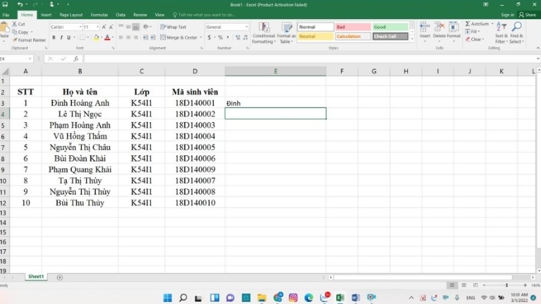Click the AutoSum sigma button
Image resolution: width=541 pixels, height=304 pixels.
[477, 24]
